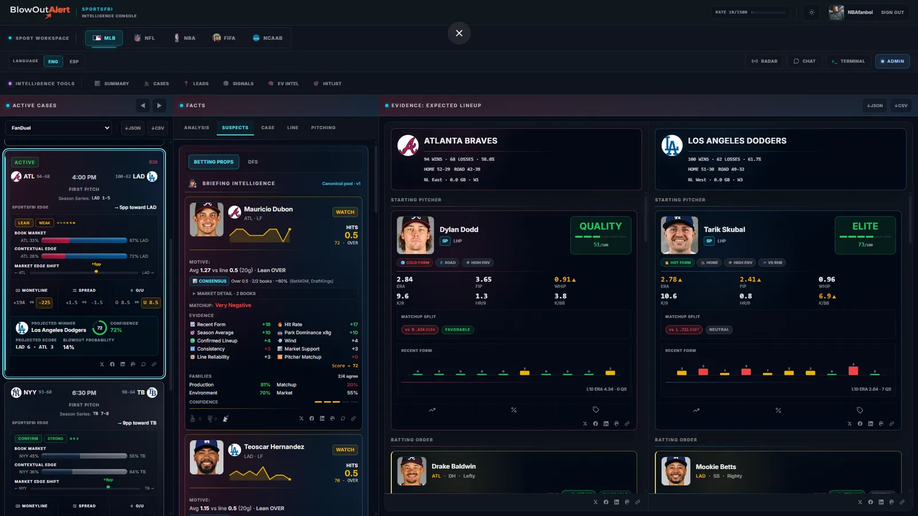Open the FIFA sport workspace
This screenshot has width=918, height=516.
point(224,38)
